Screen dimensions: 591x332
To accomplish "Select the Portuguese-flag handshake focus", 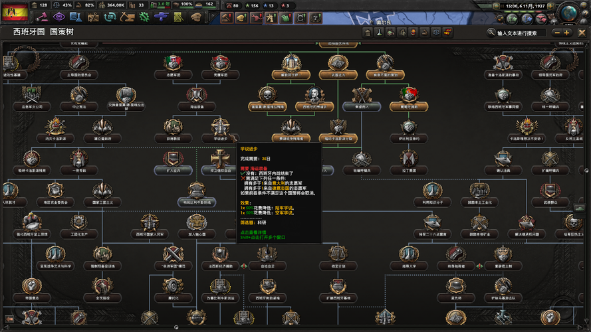I will click(409, 99).
